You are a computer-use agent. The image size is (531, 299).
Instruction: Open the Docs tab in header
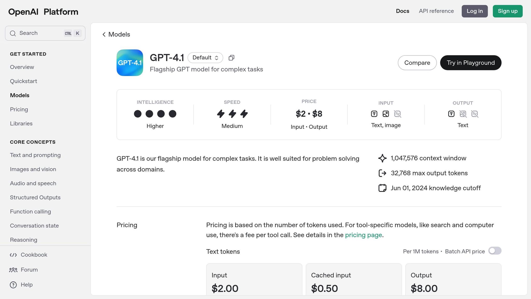click(x=402, y=11)
